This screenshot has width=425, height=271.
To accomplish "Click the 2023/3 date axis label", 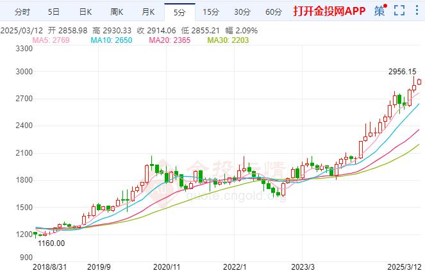I will click(303, 267).
